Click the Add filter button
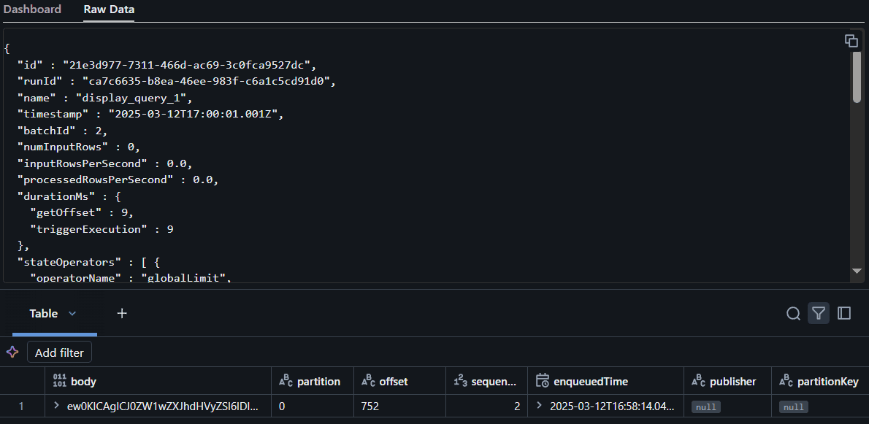869x424 pixels. (x=59, y=352)
